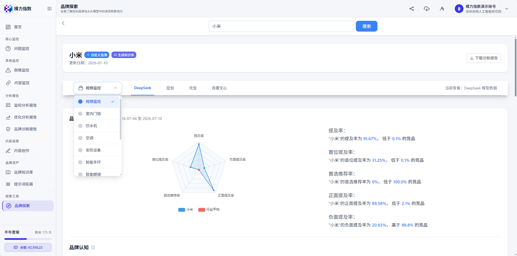This screenshot has width=517, height=256.
Task: Click the 深圳光明人工智能研究院 label
Action: point(483,12)
